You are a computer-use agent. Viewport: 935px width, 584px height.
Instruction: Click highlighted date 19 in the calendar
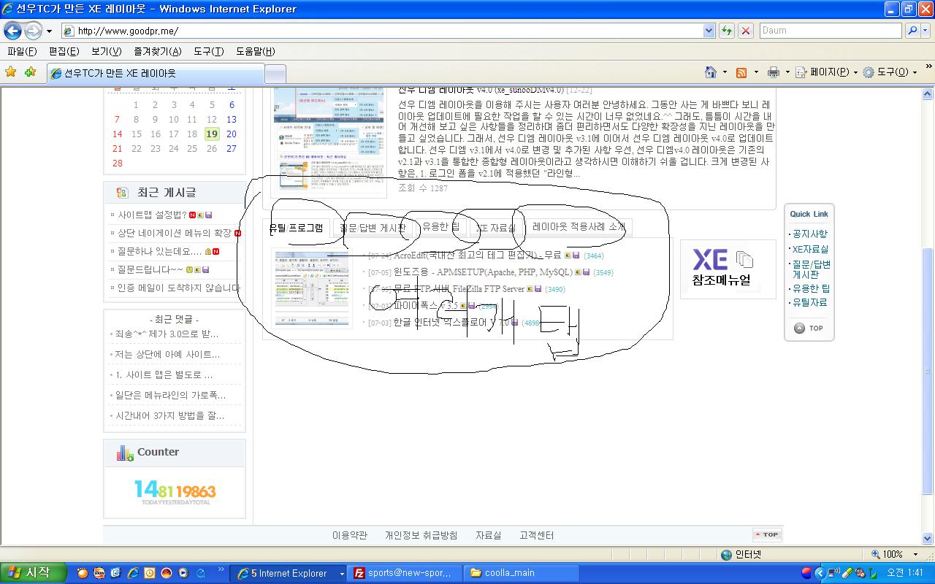click(x=211, y=134)
